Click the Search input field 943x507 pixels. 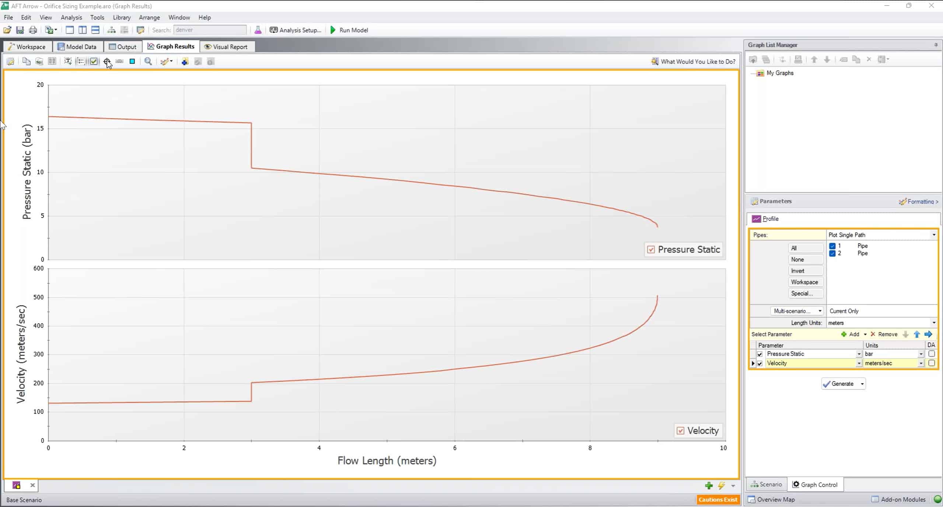tap(210, 30)
